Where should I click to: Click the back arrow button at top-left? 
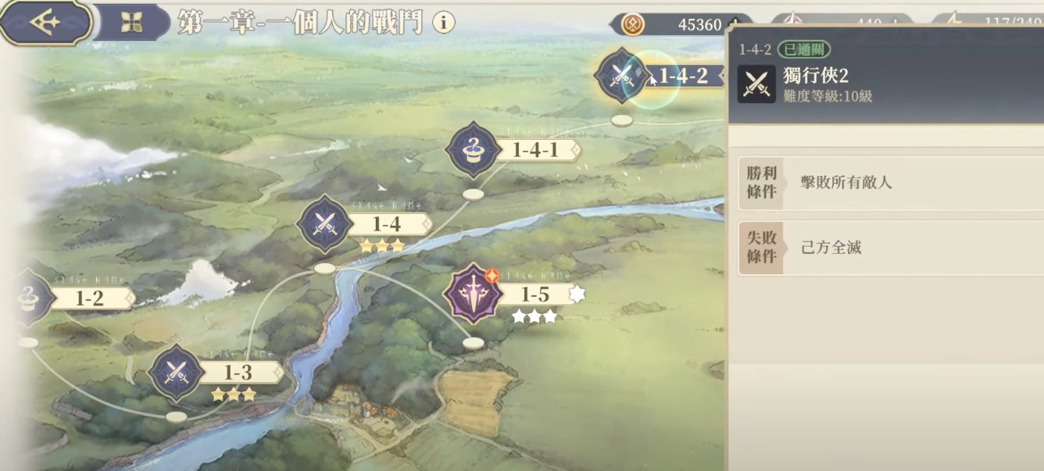[x=45, y=22]
